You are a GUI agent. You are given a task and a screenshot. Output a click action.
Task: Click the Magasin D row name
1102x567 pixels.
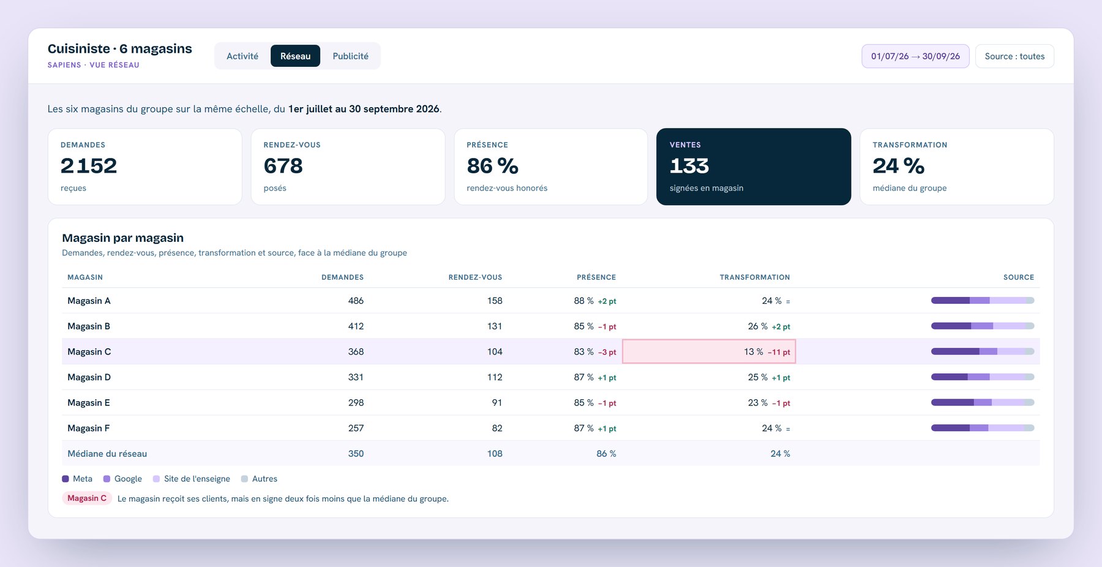tap(89, 377)
